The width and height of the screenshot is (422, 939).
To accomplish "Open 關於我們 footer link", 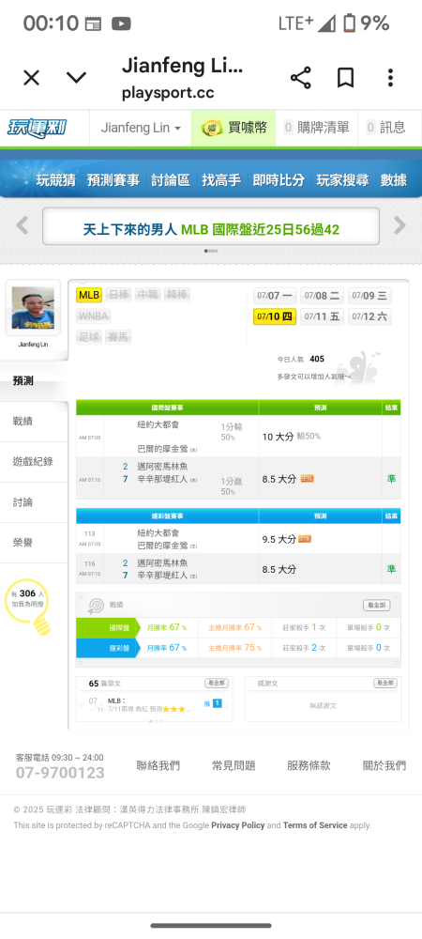I will 384,765.
